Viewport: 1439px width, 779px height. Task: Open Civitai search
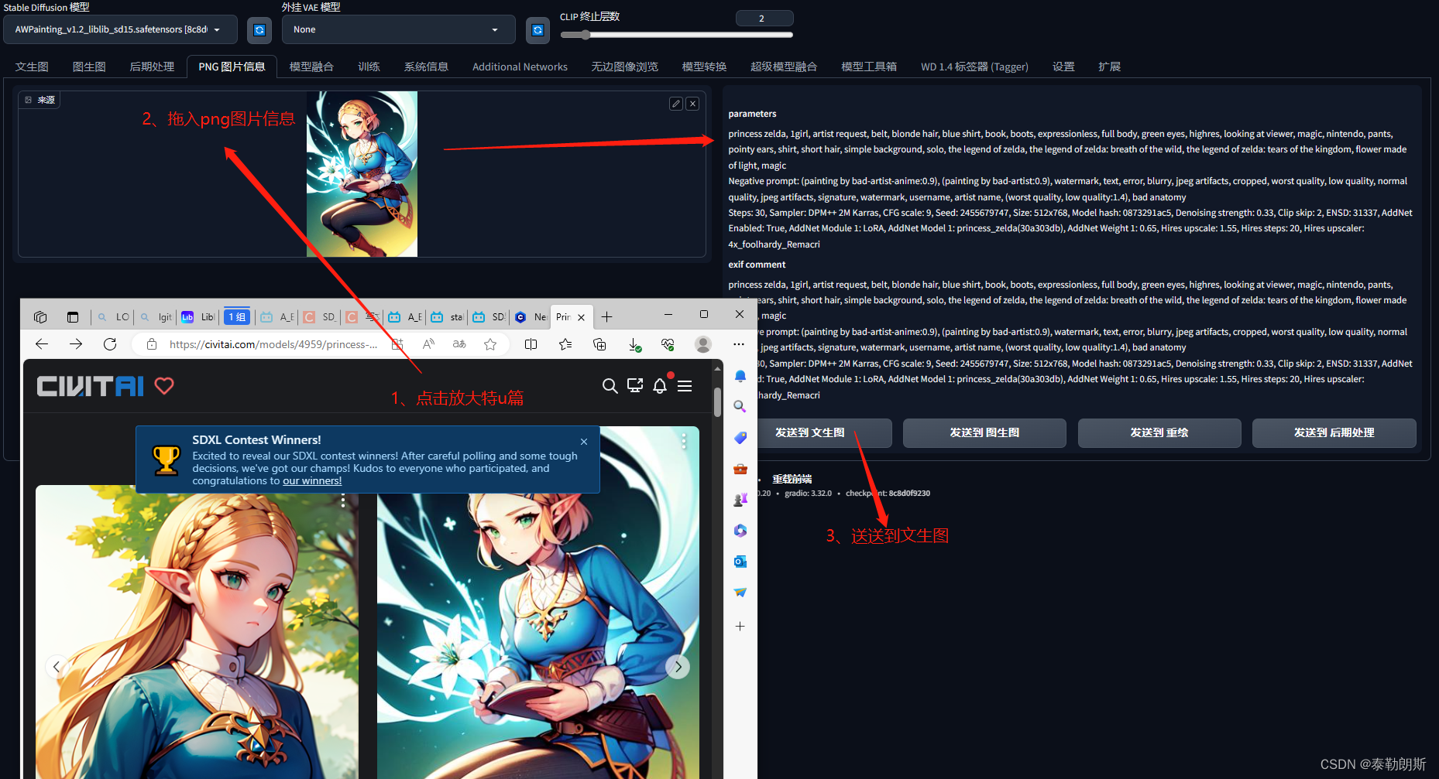pyautogui.click(x=610, y=386)
